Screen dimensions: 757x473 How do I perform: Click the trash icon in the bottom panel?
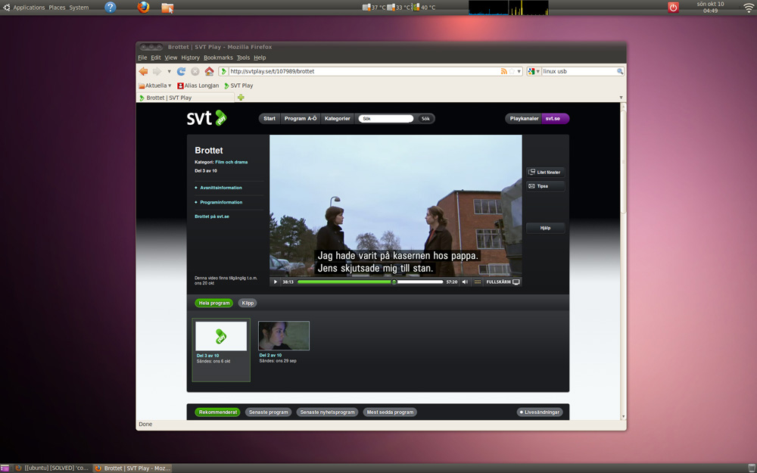(x=751, y=468)
